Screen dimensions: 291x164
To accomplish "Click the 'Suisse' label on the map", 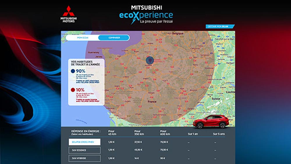I will 216,99.
